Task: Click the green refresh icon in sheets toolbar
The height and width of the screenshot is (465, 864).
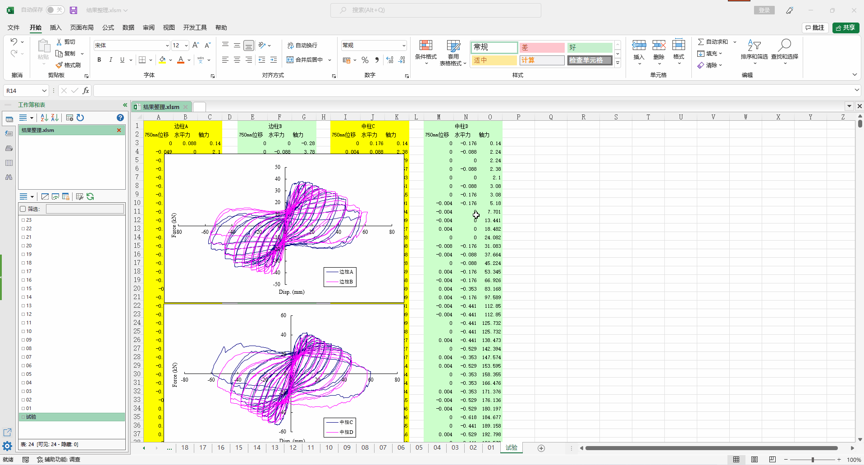Action: pyautogui.click(x=90, y=196)
